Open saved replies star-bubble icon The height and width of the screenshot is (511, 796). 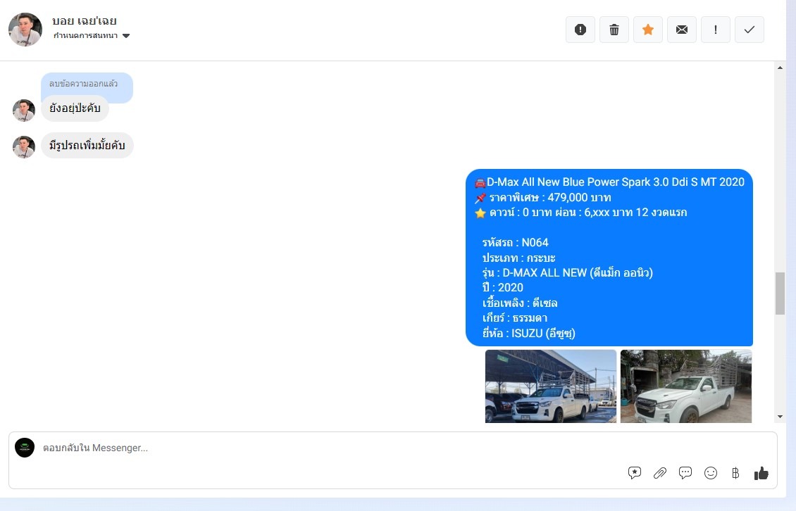point(635,473)
